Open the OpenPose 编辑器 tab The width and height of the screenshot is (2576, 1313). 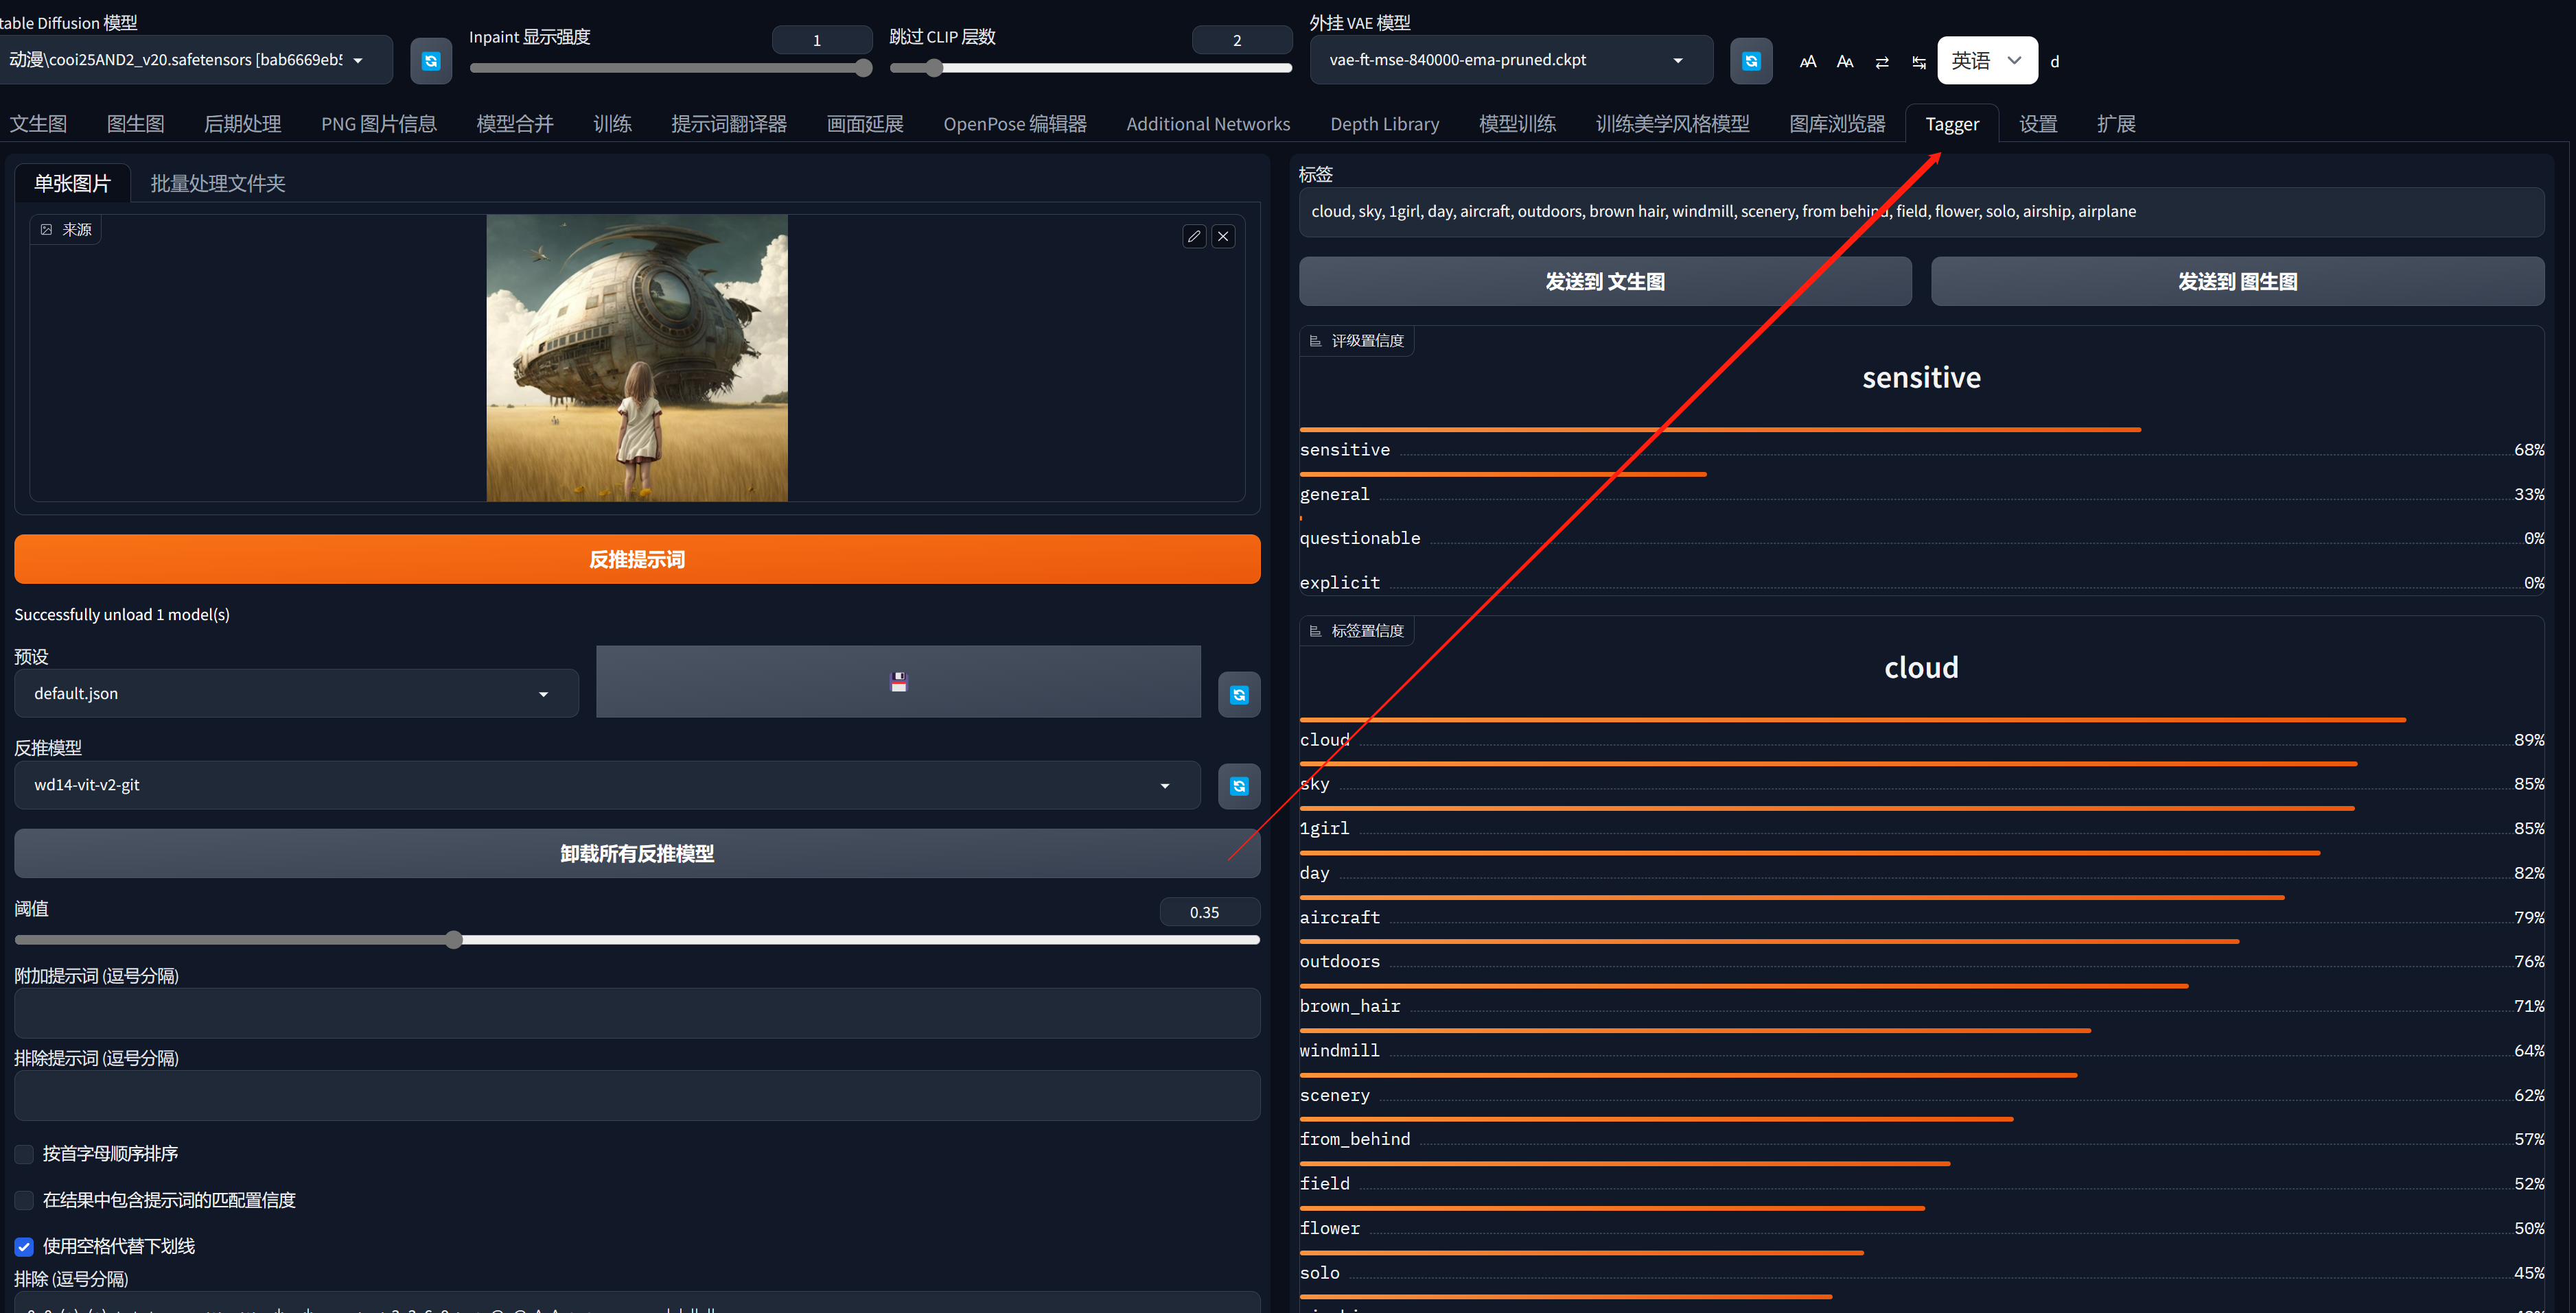1014,124
